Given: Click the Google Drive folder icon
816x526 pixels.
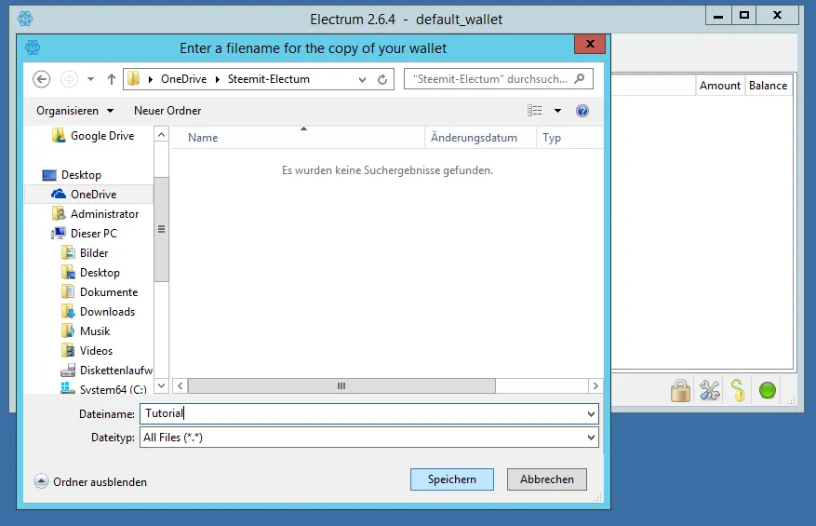Looking at the screenshot, I should tap(59, 135).
